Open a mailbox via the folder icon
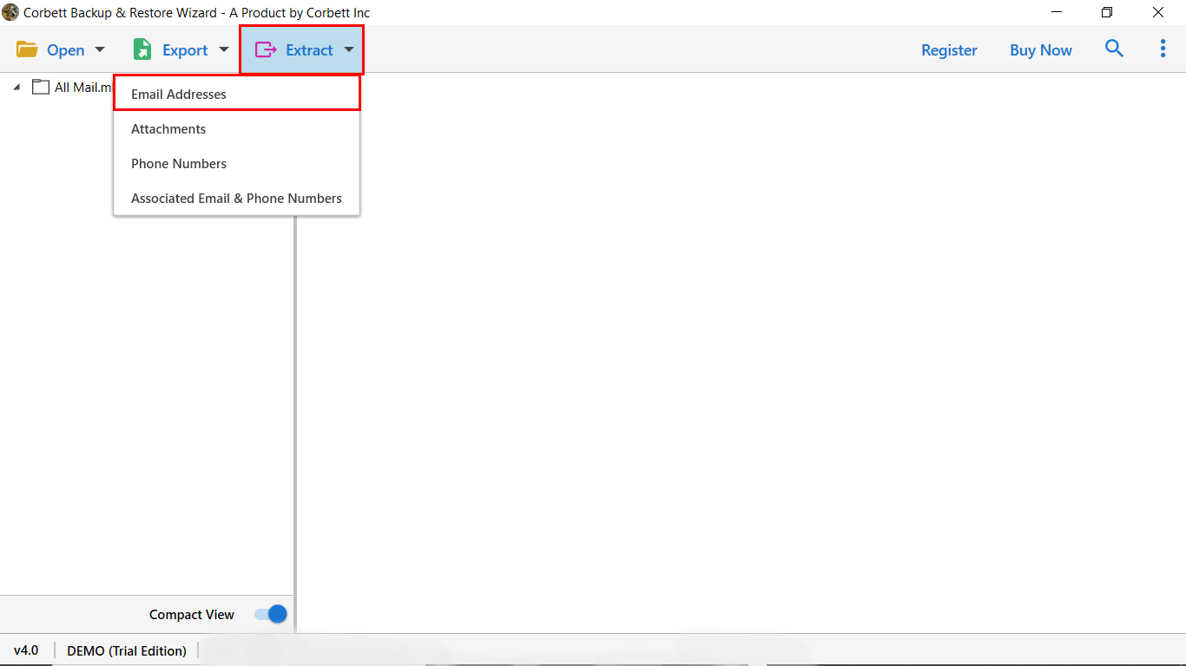This screenshot has width=1186, height=666. (x=29, y=49)
